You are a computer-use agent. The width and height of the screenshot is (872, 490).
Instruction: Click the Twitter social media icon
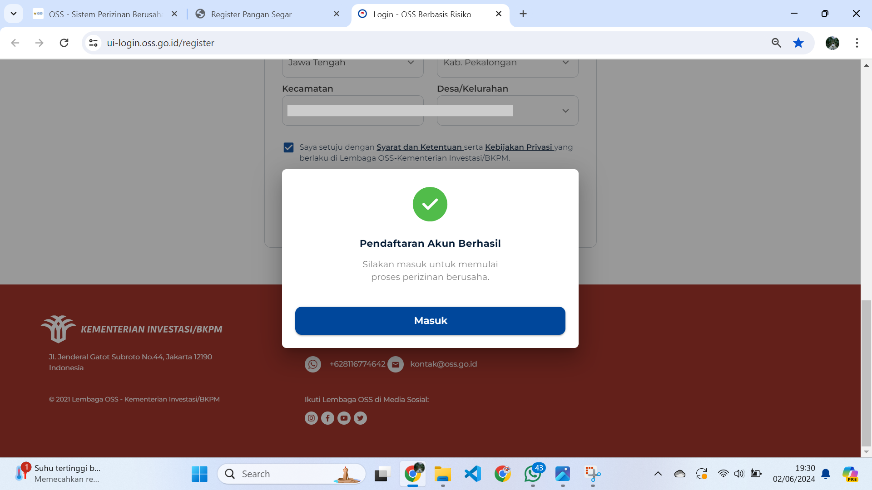360,417
